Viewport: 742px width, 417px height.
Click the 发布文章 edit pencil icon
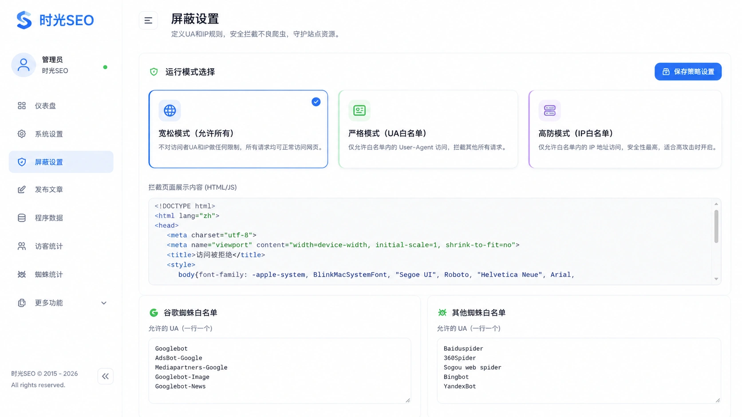22,190
